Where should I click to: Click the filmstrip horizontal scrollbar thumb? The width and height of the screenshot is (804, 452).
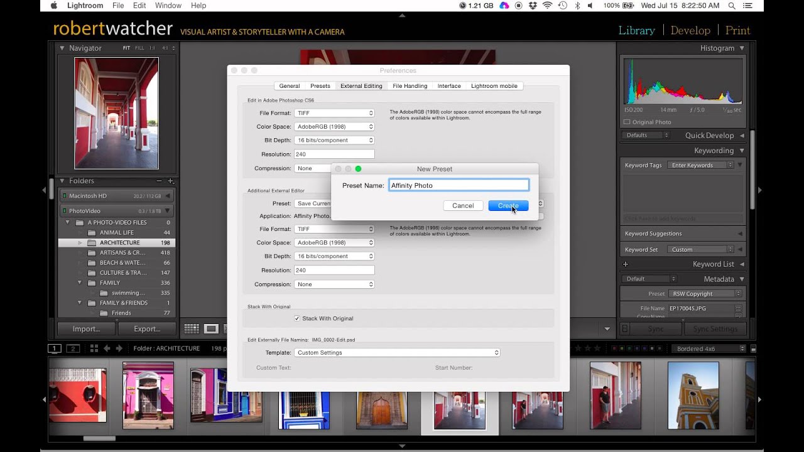pos(99,438)
